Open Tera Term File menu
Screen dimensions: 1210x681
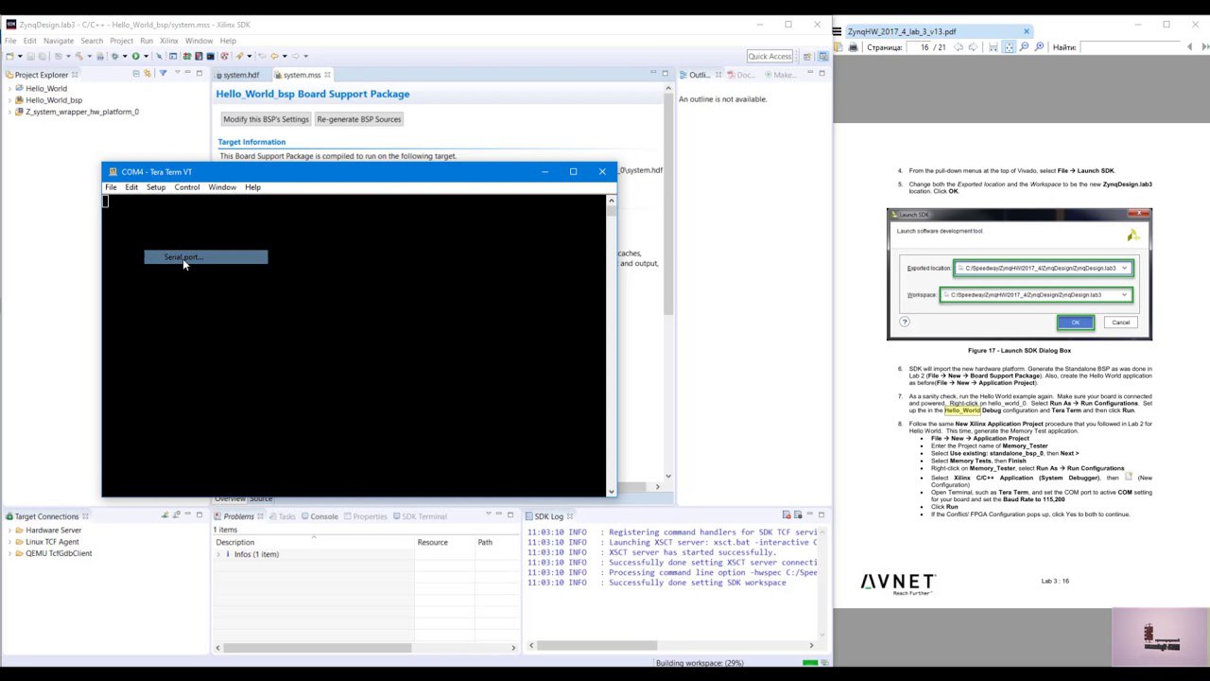111,187
